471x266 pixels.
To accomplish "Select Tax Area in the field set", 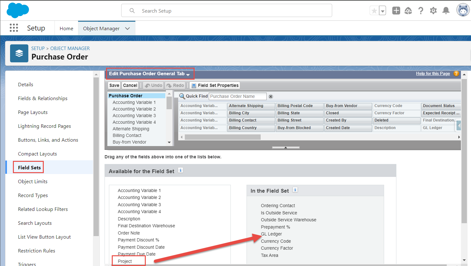I will tap(270, 255).
